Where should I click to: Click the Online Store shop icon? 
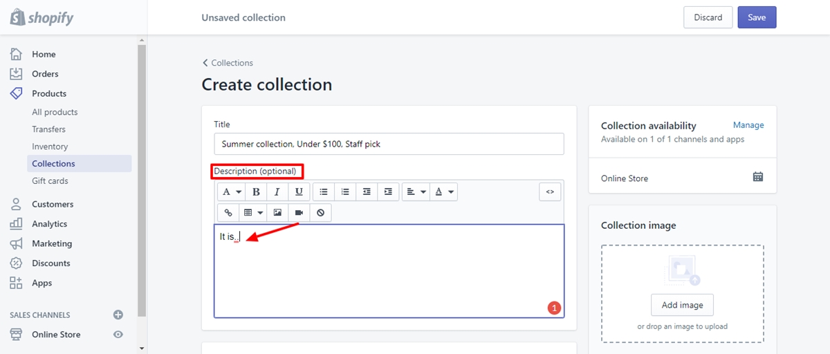16,335
